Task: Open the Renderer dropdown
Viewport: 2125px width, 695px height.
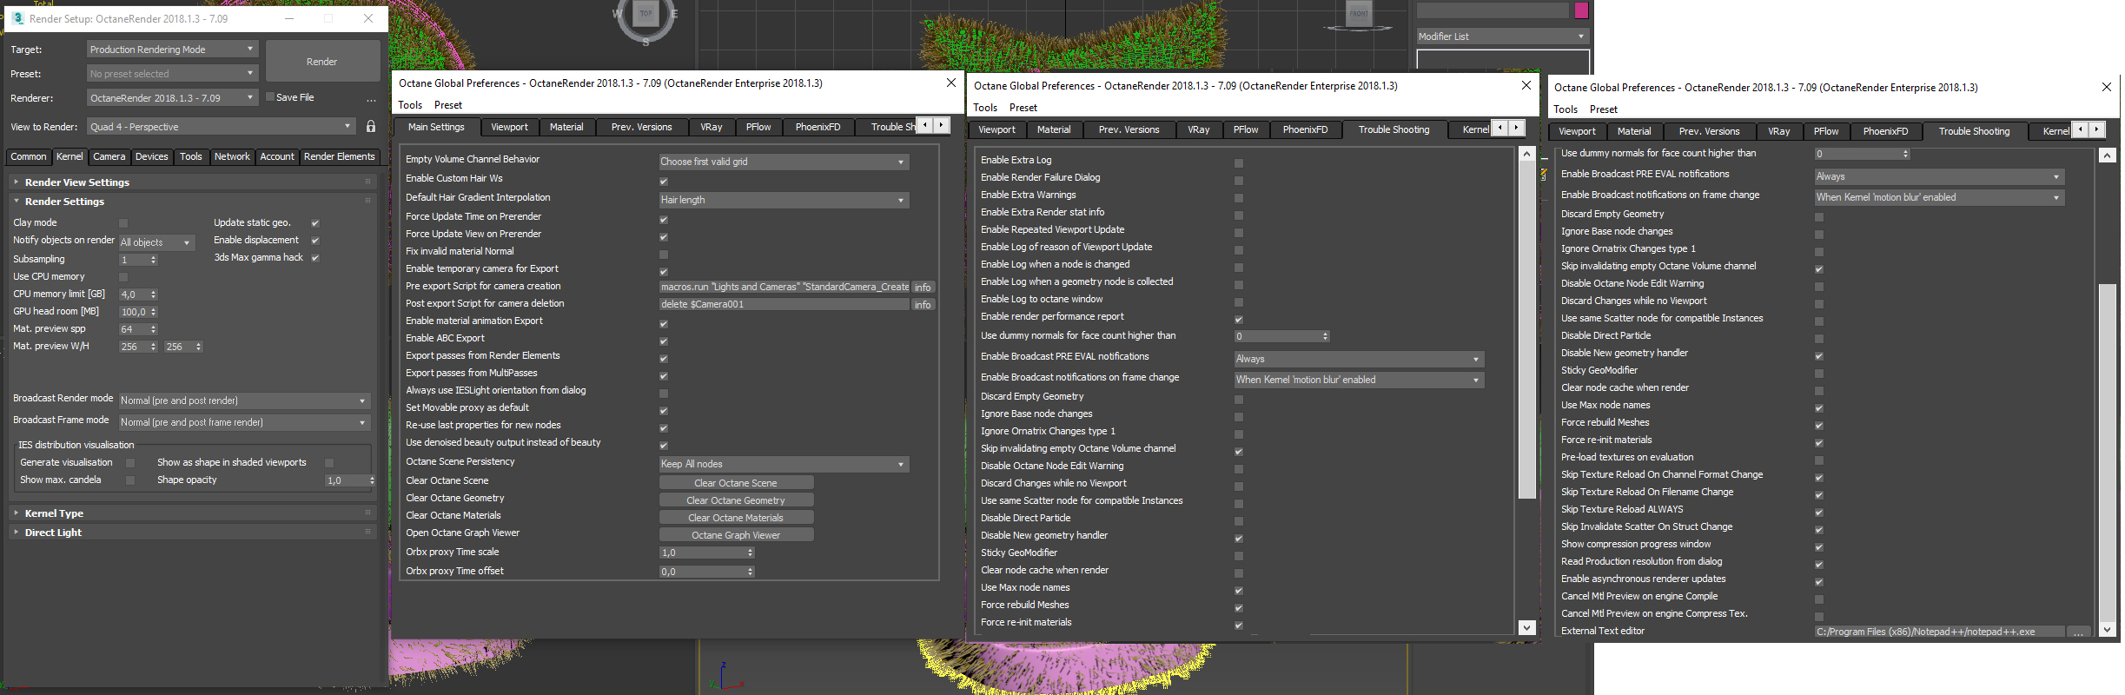Action: coord(173,98)
